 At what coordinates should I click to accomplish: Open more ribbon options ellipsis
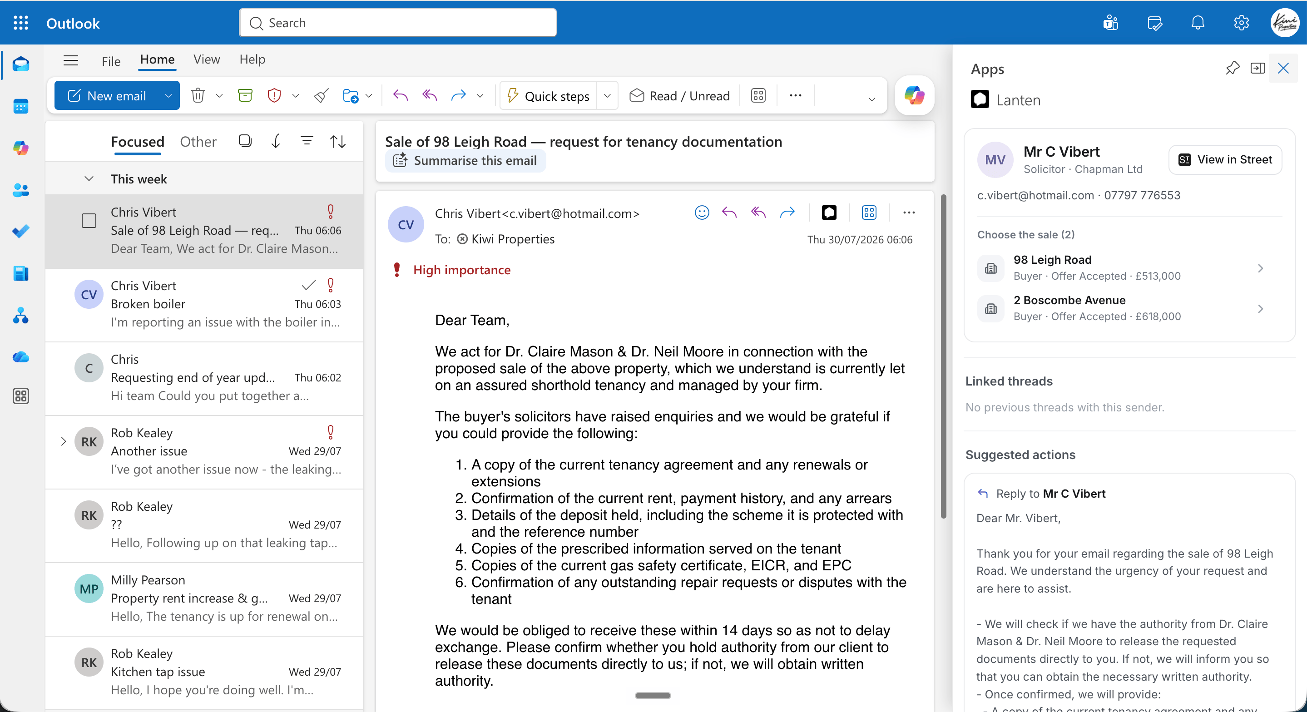(x=795, y=95)
